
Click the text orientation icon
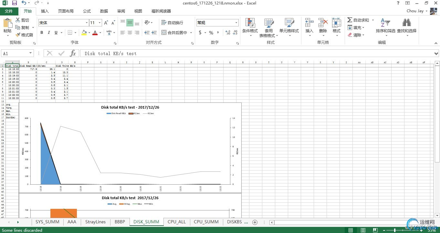pyautogui.click(x=147, y=23)
